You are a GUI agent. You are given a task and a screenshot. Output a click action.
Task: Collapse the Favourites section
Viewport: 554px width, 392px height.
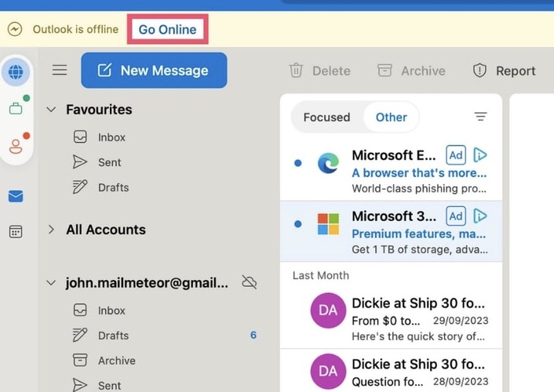click(51, 110)
